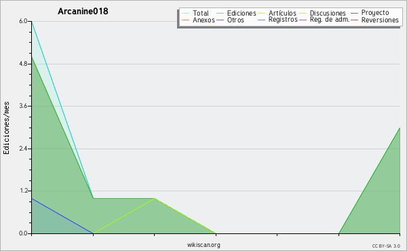Click the Reversiones legend label
Viewport: 407px width, 251px height.
coord(380,20)
